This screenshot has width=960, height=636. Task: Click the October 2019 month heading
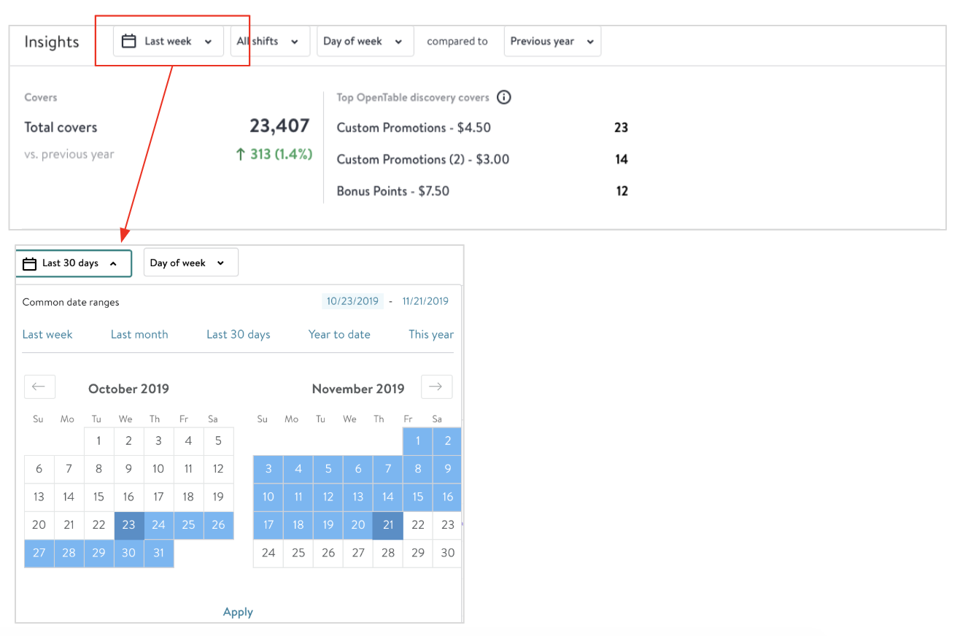(128, 389)
